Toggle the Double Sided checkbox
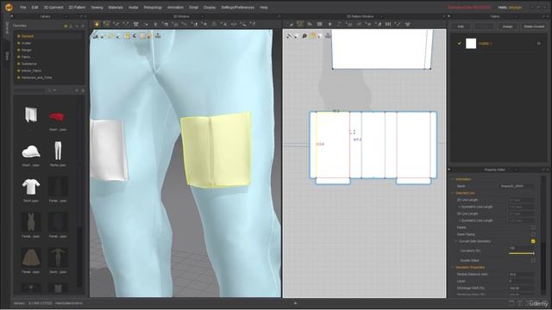Screen dimensions: 552x310 [533, 260]
